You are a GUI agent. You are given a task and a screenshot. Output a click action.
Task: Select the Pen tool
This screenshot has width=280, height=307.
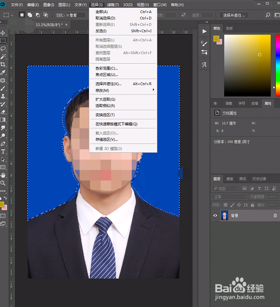coord(3,144)
